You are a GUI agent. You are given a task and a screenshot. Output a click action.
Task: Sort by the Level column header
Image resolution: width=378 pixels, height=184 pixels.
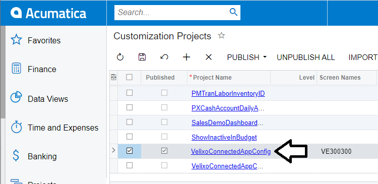pyautogui.click(x=306, y=78)
